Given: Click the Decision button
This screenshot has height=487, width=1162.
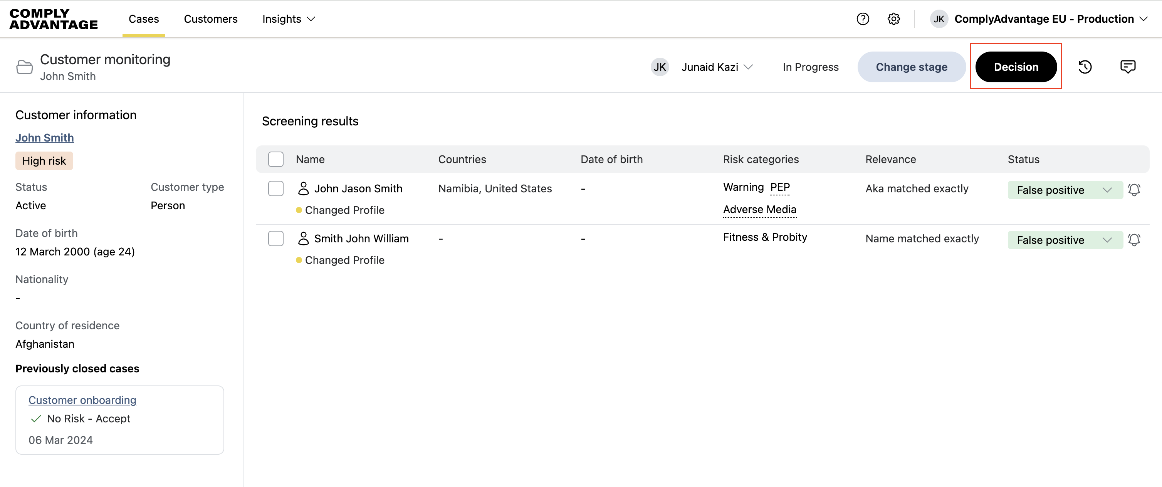Looking at the screenshot, I should click(1016, 67).
